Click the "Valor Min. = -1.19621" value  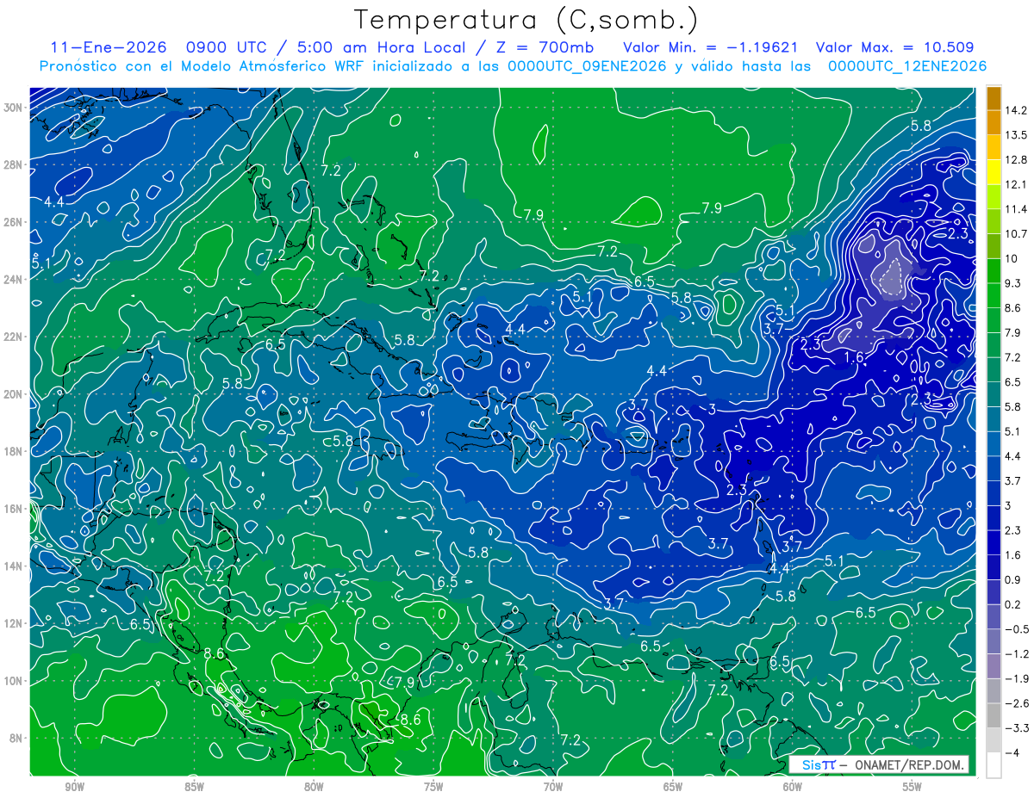(x=712, y=47)
